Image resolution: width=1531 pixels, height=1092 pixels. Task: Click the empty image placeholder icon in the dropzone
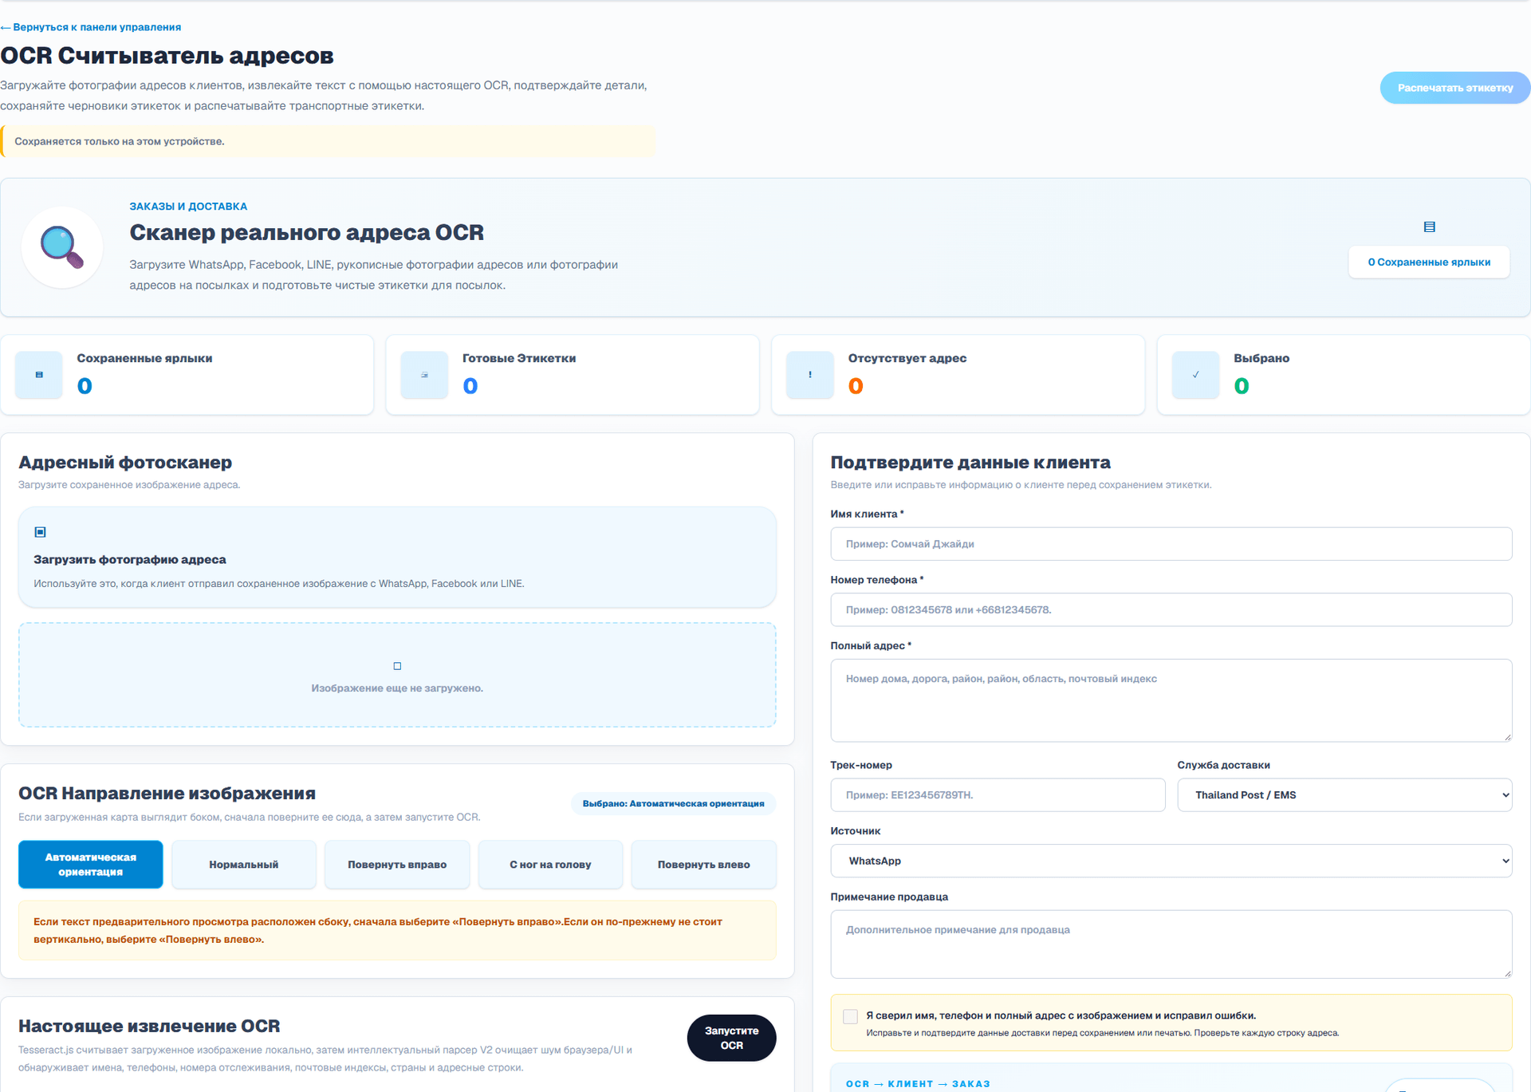pyautogui.click(x=397, y=666)
